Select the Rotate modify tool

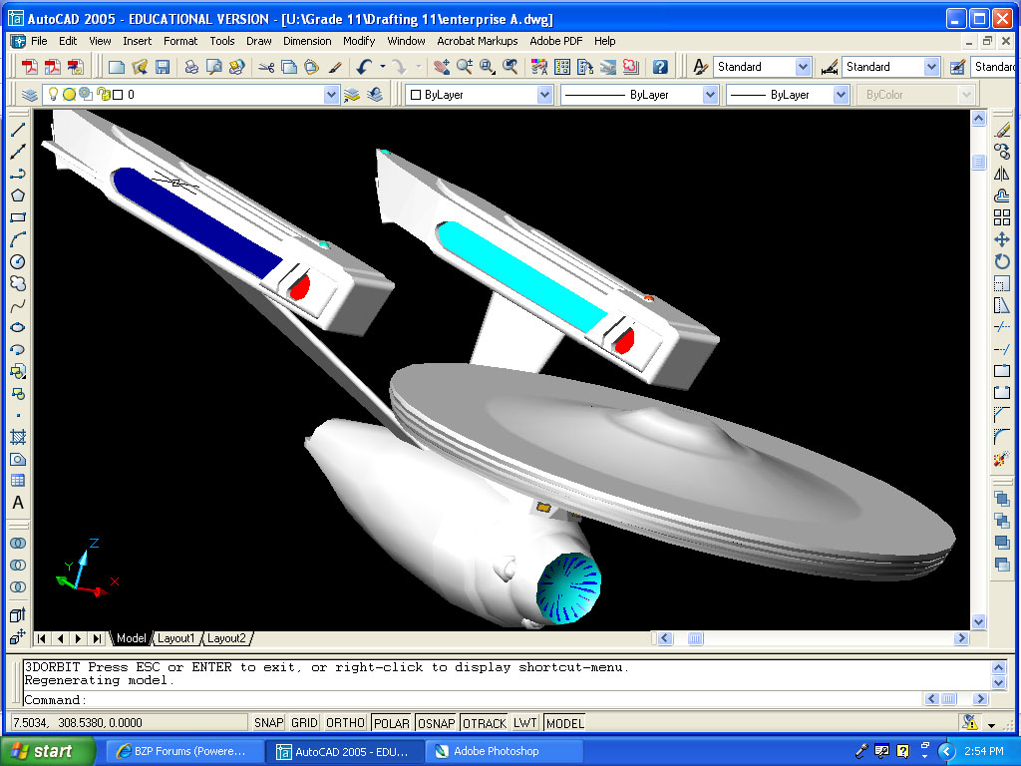click(1002, 262)
